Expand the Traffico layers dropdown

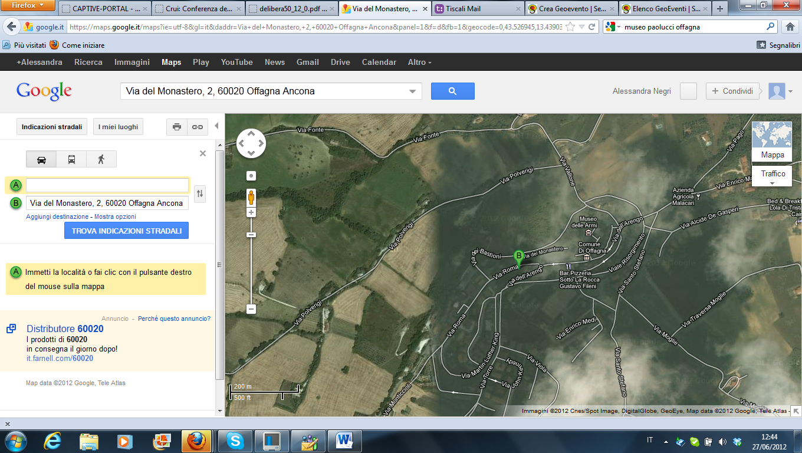coord(773,176)
